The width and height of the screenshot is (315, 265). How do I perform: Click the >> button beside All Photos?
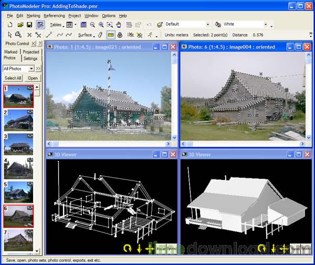coord(38,69)
